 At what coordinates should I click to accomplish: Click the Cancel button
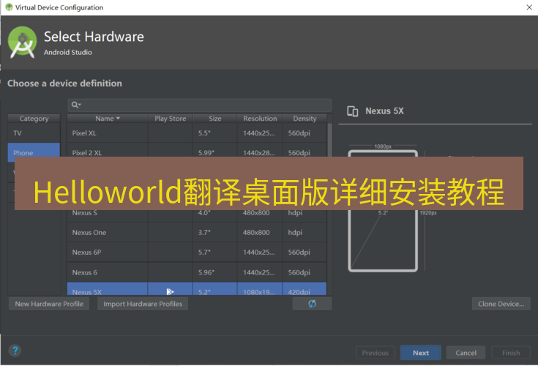pyautogui.click(x=466, y=353)
